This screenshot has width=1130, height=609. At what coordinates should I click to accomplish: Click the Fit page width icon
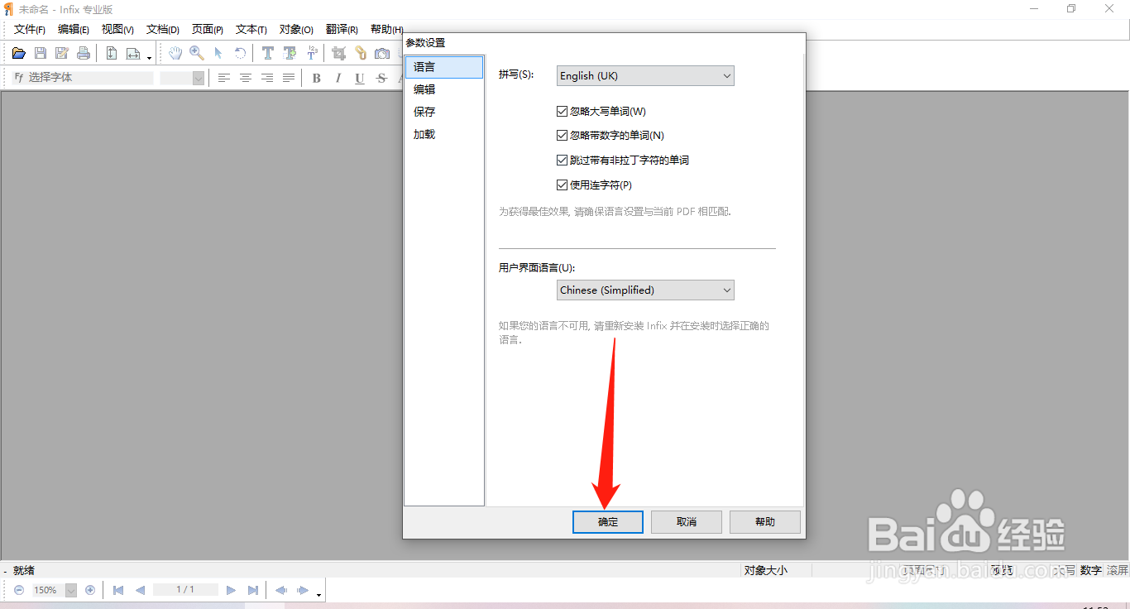133,53
